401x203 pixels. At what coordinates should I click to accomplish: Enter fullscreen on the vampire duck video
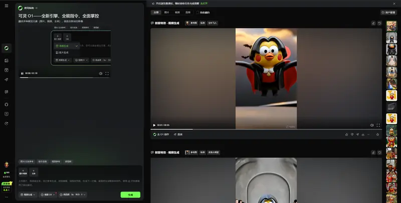(378, 125)
